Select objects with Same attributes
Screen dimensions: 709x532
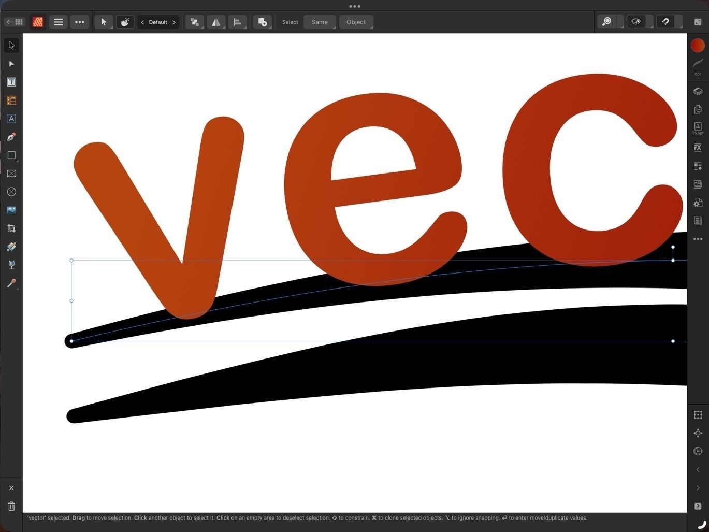(319, 22)
